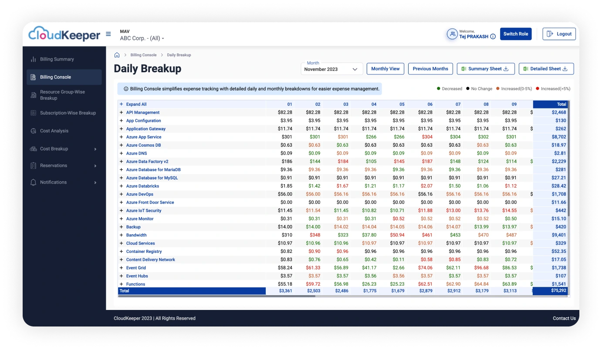Select Billing Console in the sidebar
The height and width of the screenshot is (350, 602).
[x=64, y=77]
